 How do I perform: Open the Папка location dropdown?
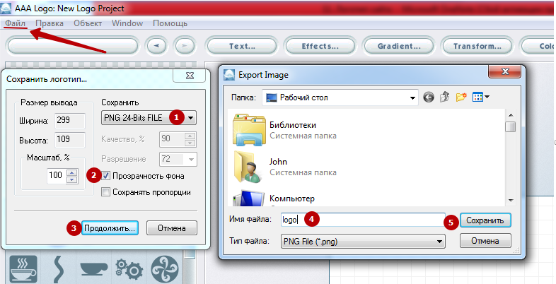pyautogui.click(x=338, y=97)
